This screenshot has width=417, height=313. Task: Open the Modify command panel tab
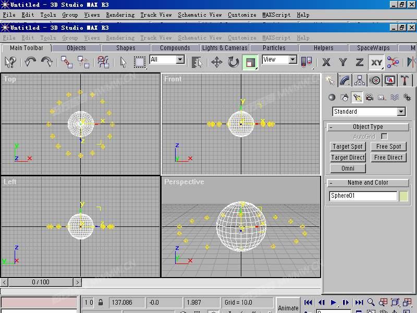click(345, 80)
